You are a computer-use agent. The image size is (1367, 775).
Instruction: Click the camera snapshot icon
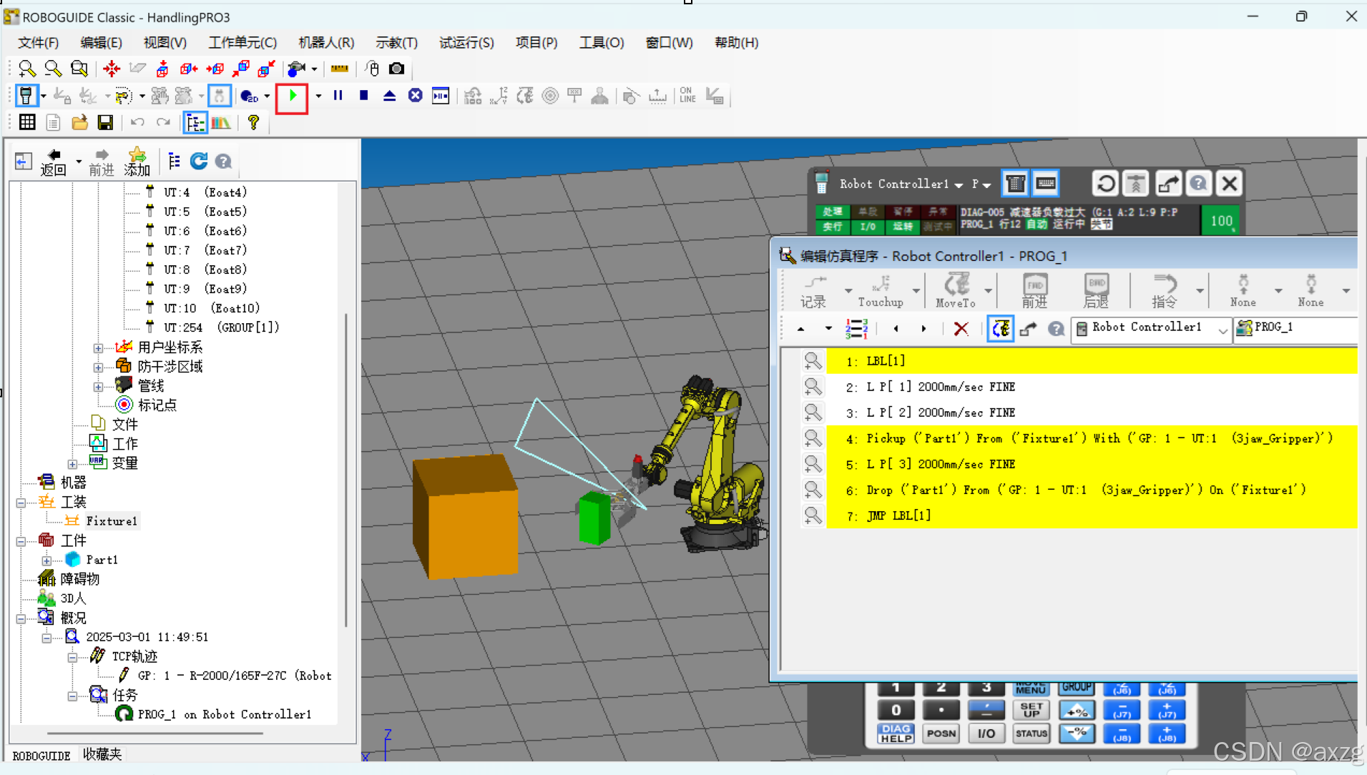pos(396,69)
